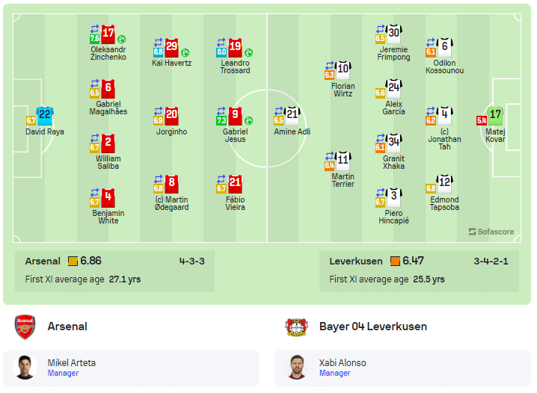The height and width of the screenshot is (393, 537).
Task: Select Gabriel Jesus's red number 9 shirt
Action: click(235, 115)
